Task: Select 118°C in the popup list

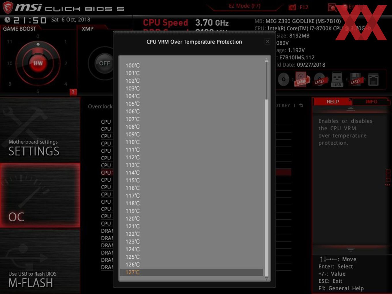Action: (191, 203)
